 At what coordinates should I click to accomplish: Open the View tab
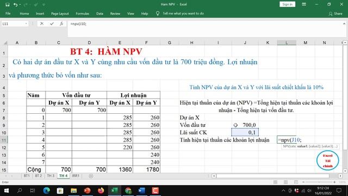130,14
